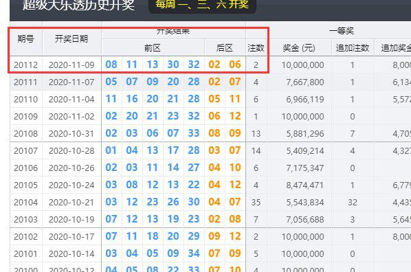Select issue number 20110
Viewport: 411px width, 272px height.
(25, 100)
